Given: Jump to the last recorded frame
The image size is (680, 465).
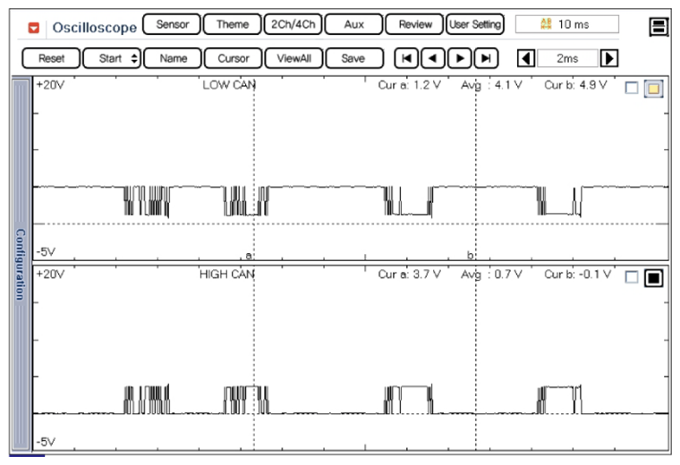Looking at the screenshot, I should [x=486, y=58].
